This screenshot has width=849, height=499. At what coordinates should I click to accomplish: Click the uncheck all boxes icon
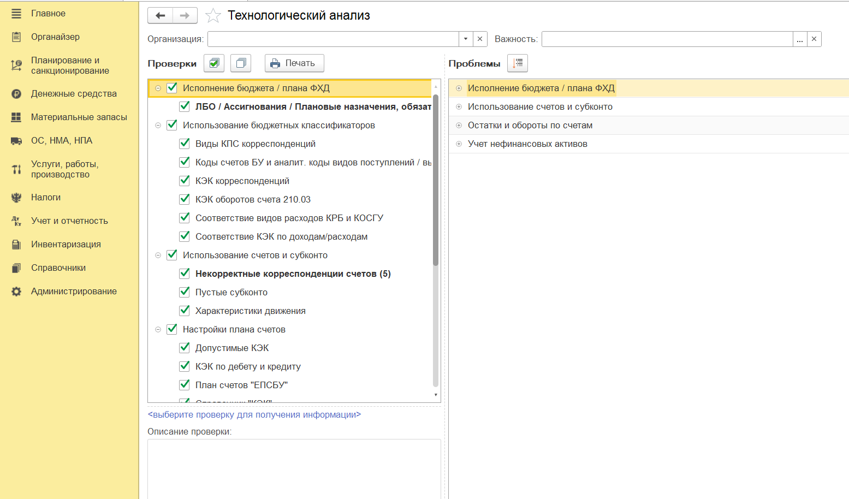pyautogui.click(x=241, y=63)
